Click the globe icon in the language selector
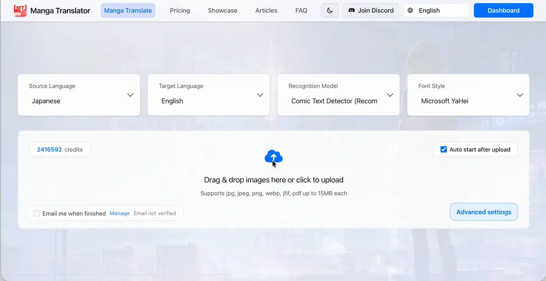The width and height of the screenshot is (546, 281). [x=410, y=10]
